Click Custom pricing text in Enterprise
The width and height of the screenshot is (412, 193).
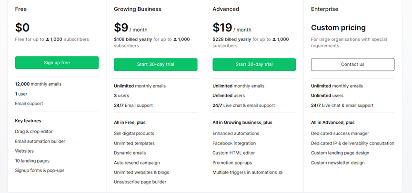[338, 28]
